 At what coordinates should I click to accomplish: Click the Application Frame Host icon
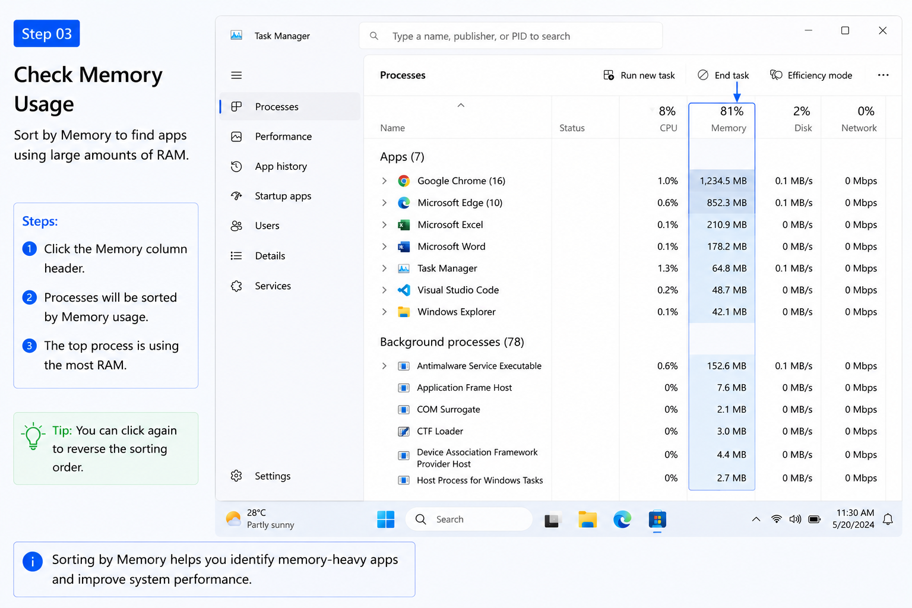(x=404, y=388)
